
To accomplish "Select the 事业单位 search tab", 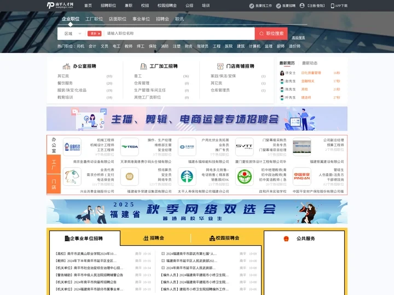I will 141,19.
